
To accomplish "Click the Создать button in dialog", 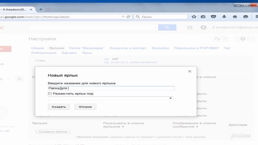I will (59, 107).
